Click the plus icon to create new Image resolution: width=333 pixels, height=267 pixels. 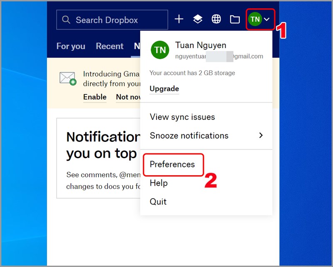(x=179, y=19)
